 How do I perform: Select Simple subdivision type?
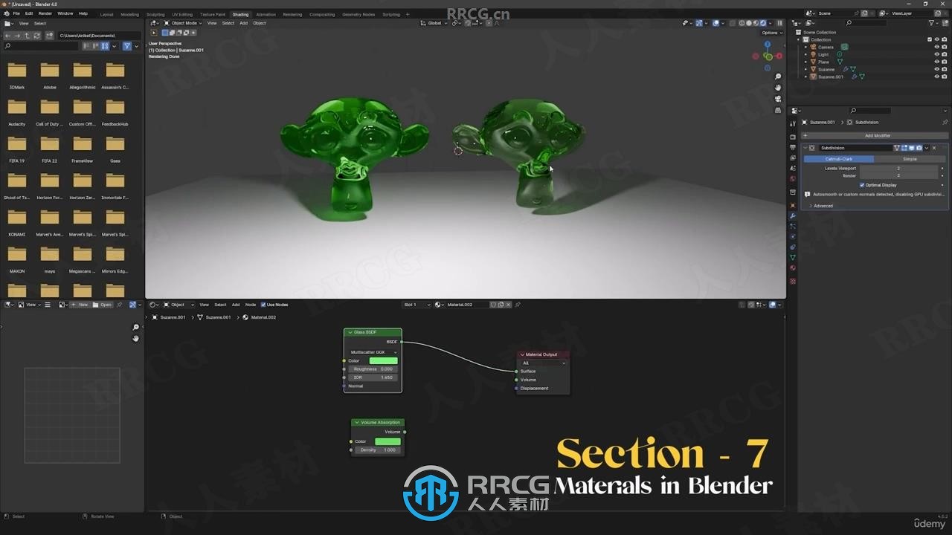click(910, 159)
